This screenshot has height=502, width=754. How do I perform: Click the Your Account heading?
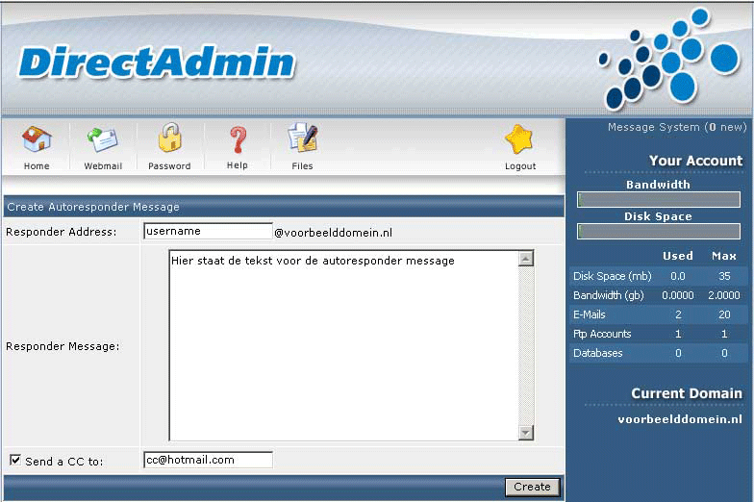point(696,161)
